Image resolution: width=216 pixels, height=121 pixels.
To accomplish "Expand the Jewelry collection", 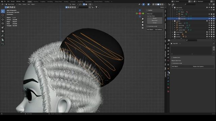I will [172, 37].
